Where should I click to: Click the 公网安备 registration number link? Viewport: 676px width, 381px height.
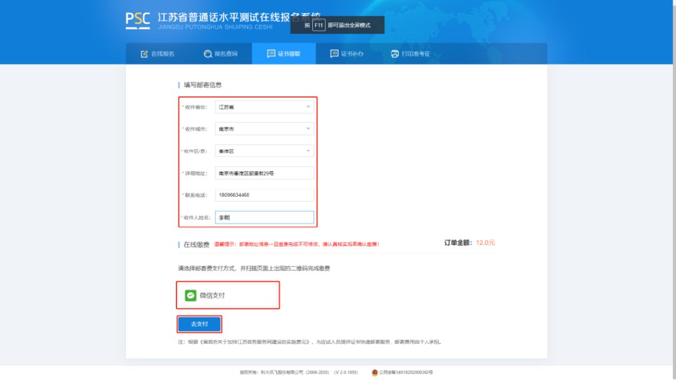click(x=406, y=372)
